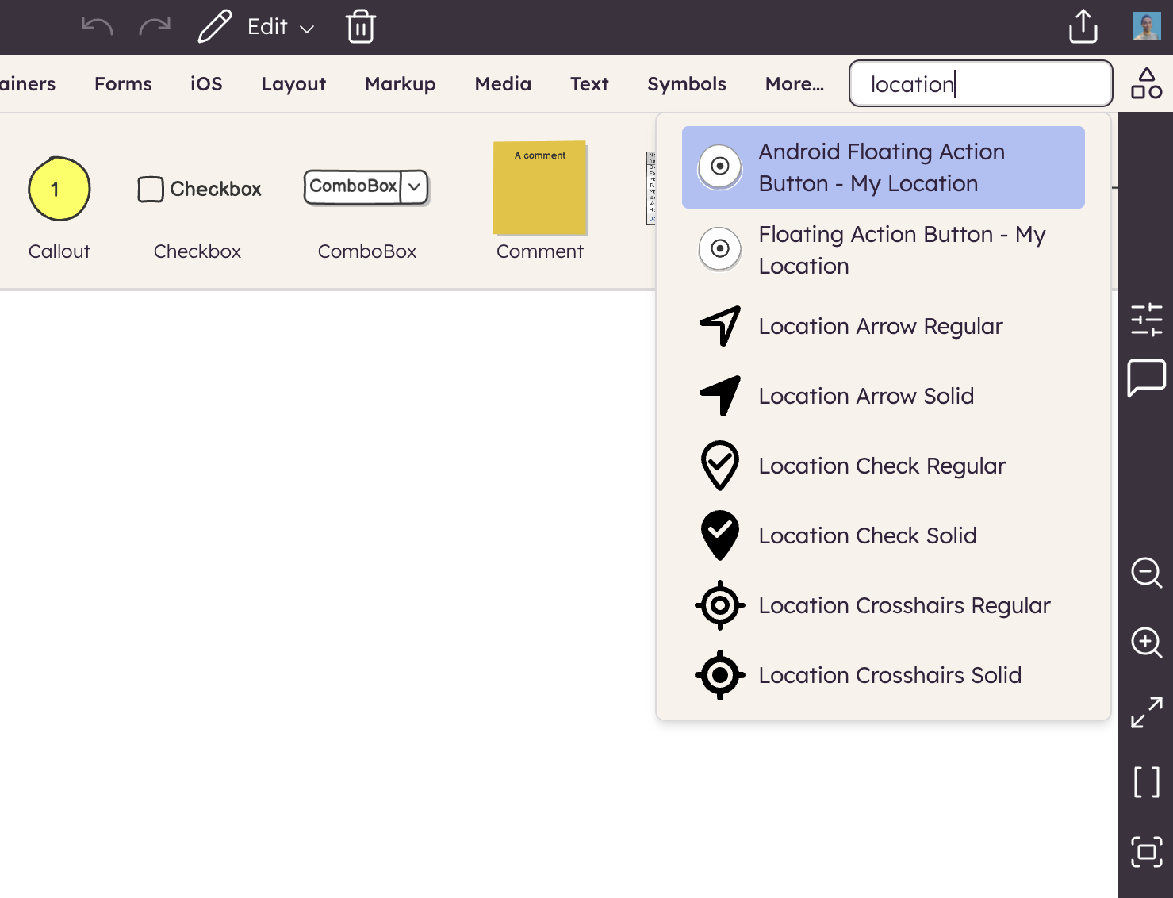Click the trash delete icon
This screenshot has height=898, width=1173.
(360, 27)
